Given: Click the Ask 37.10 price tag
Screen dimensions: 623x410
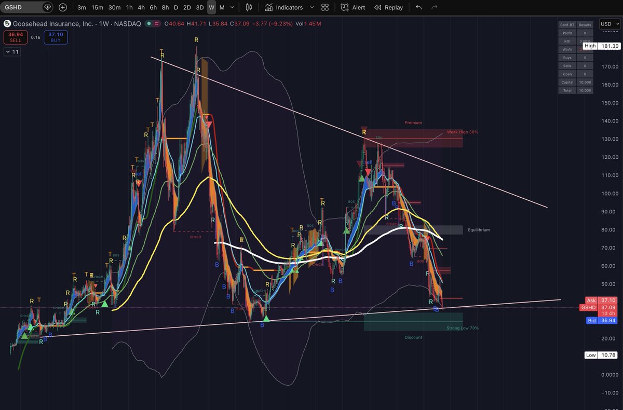Looking at the screenshot, I should [x=602, y=300].
